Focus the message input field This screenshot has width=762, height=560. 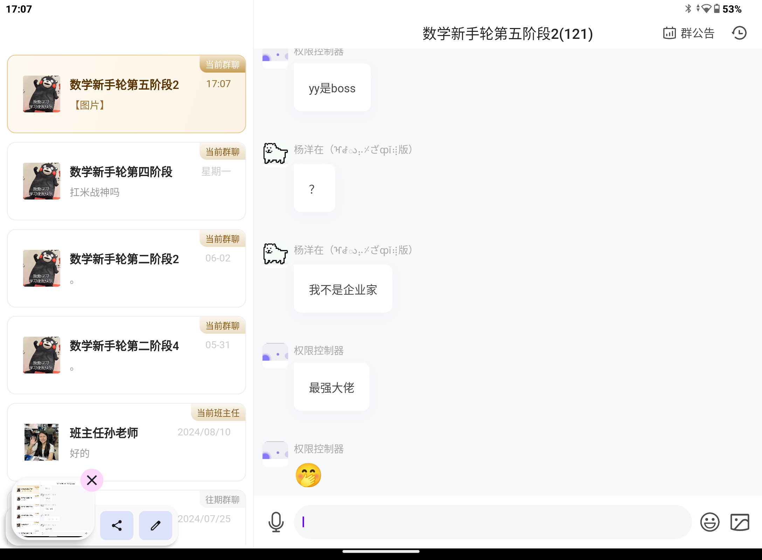click(493, 522)
